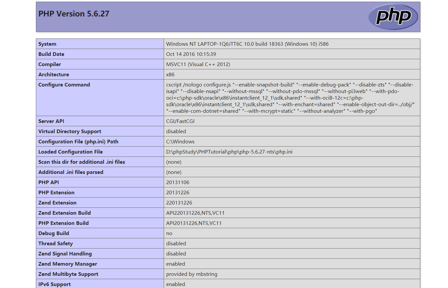Click the C:\Windows configuration path value
448x288 pixels.
[x=180, y=142]
